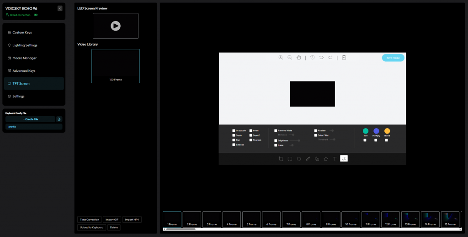Click the Import MP4 button
468x237 pixels.
click(x=132, y=220)
